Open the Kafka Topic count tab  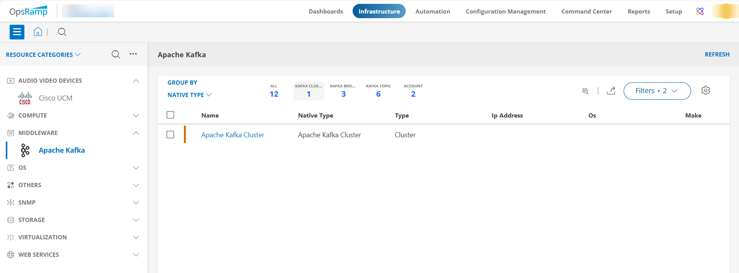point(378,91)
